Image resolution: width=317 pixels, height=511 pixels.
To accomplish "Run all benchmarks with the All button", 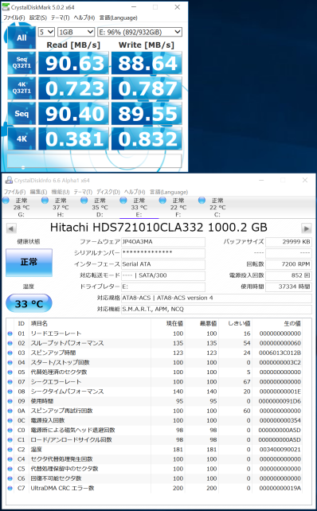I will 22,37.
